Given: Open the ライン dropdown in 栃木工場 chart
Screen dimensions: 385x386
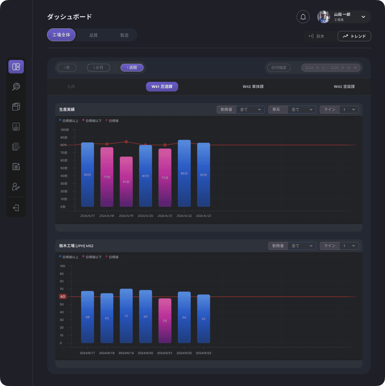Looking at the screenshot, I should click(x=349, y=246).
